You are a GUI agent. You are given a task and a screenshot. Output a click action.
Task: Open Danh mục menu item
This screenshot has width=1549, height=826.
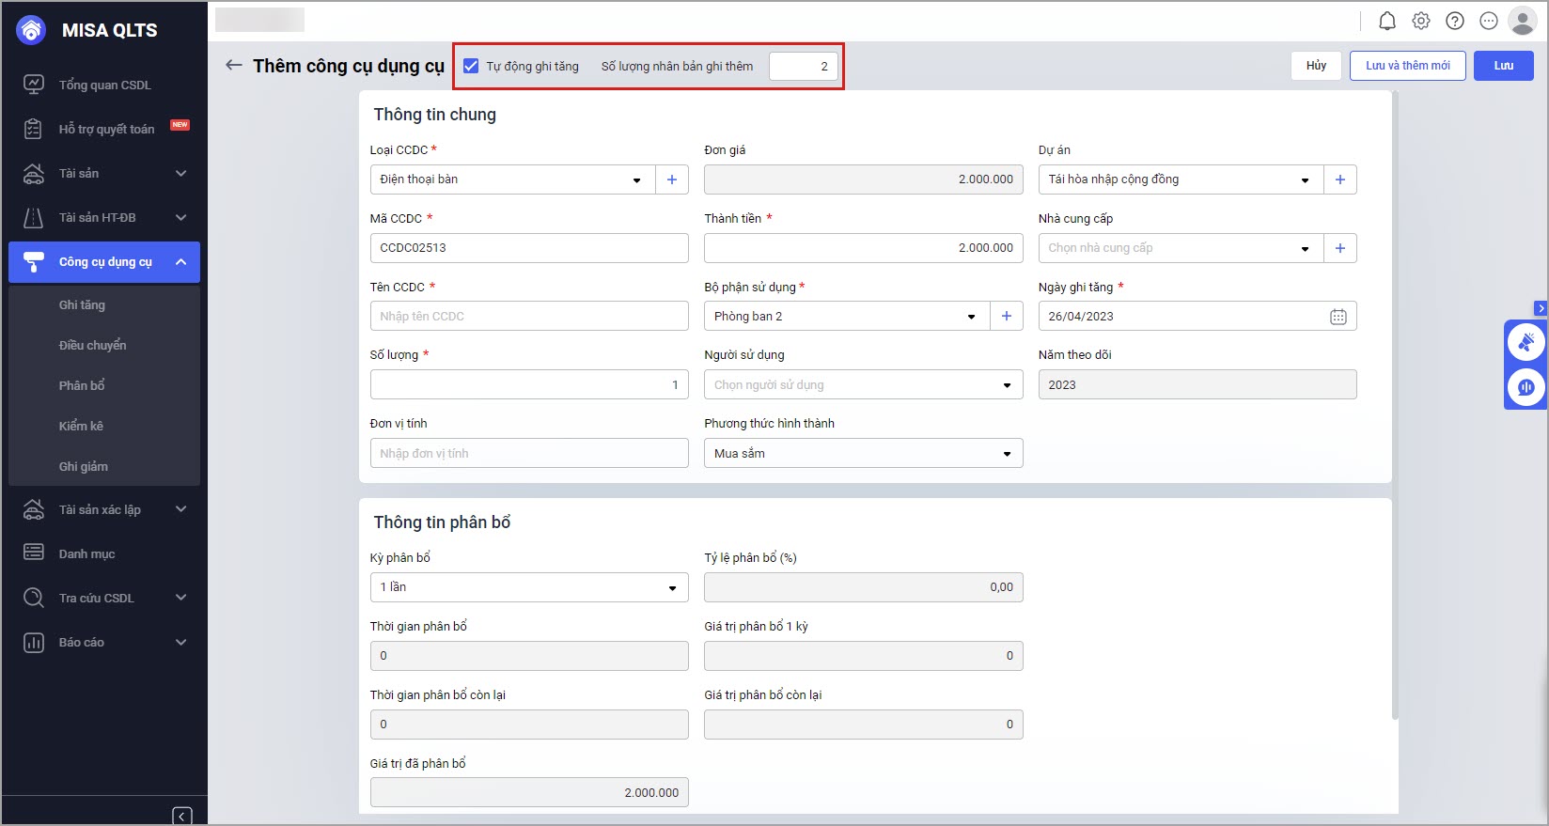pyautogui.click(x=86, y=553)
